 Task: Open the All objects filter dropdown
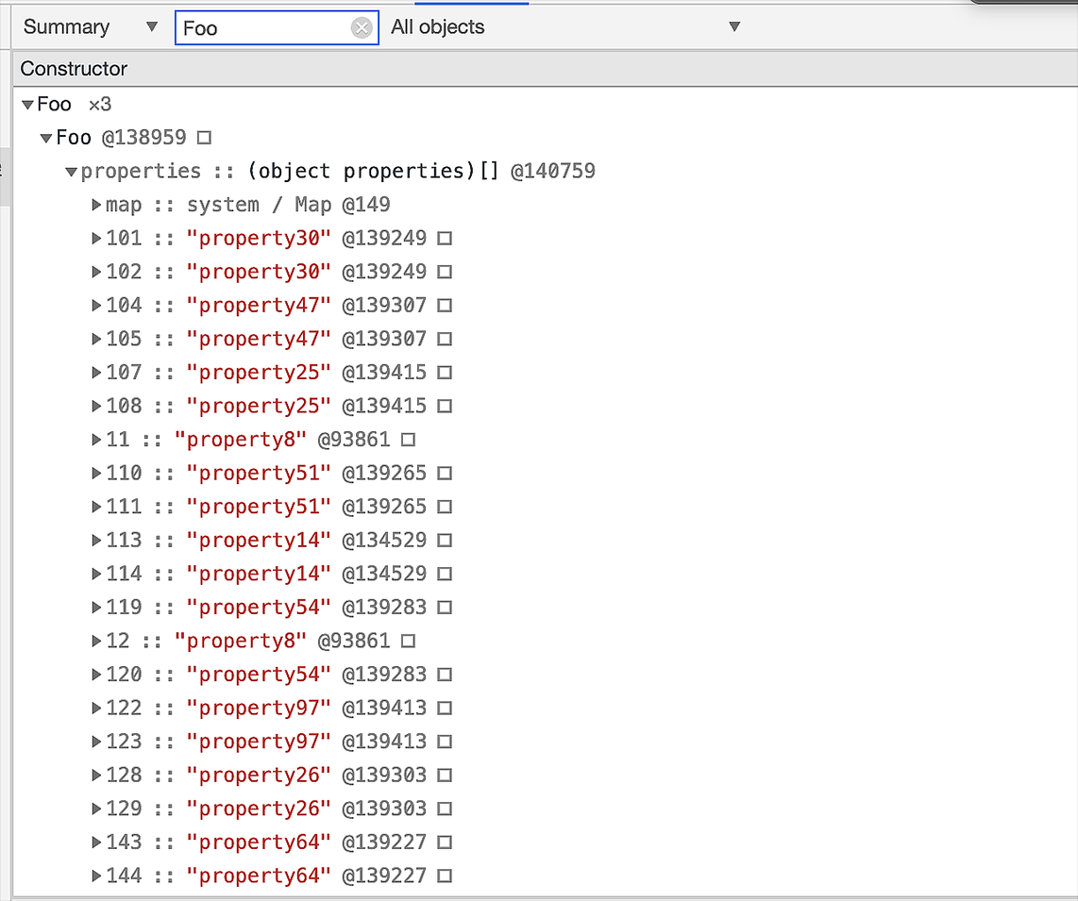[566, 27]
